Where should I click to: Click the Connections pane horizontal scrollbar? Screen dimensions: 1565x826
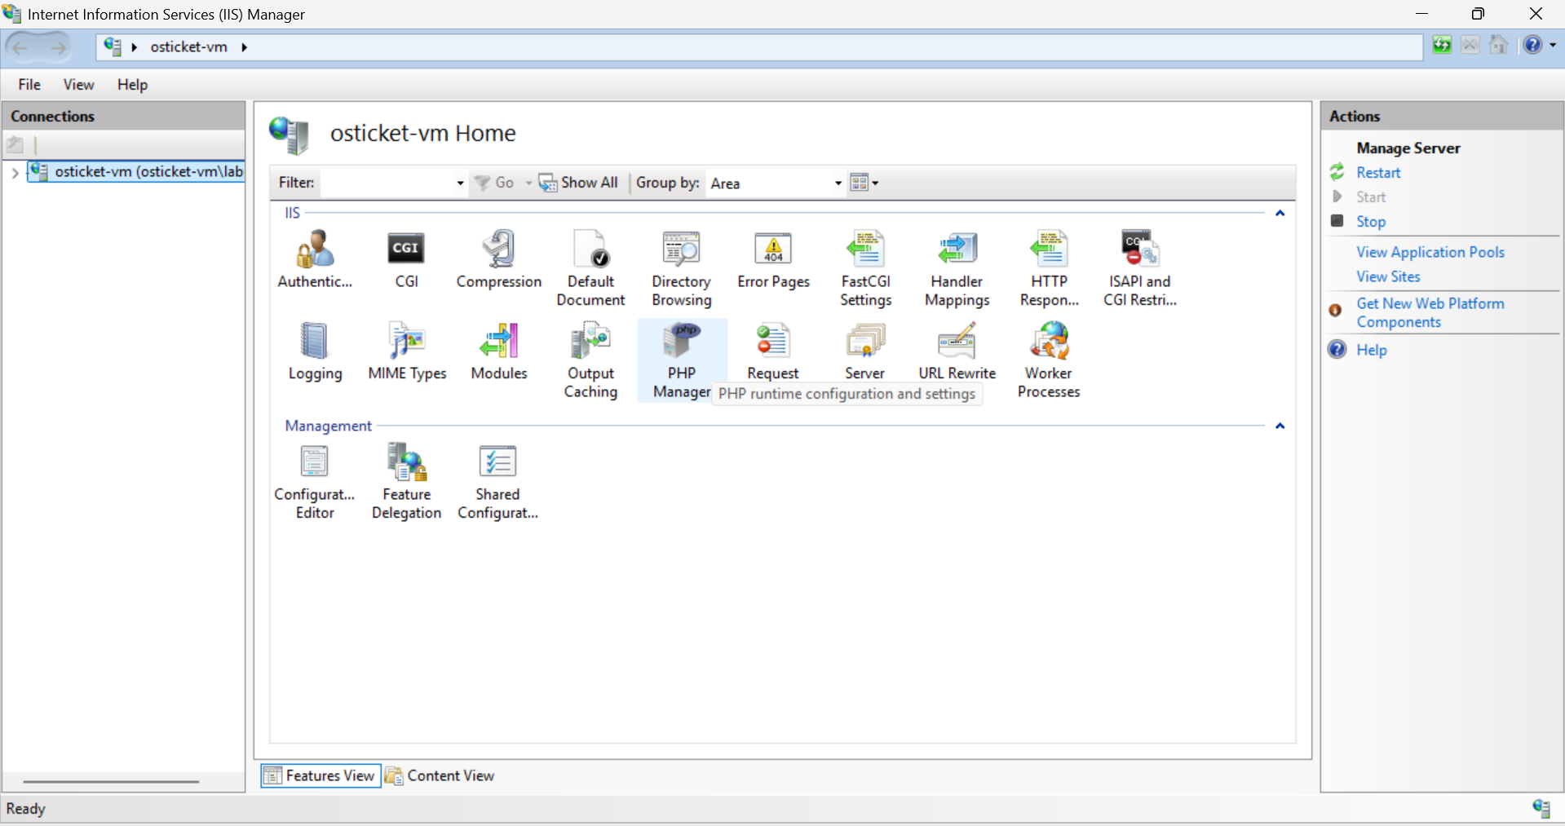(x=111, y=781)
